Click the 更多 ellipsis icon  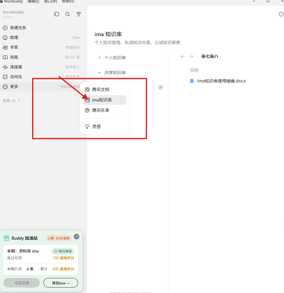tap(5, 87)
